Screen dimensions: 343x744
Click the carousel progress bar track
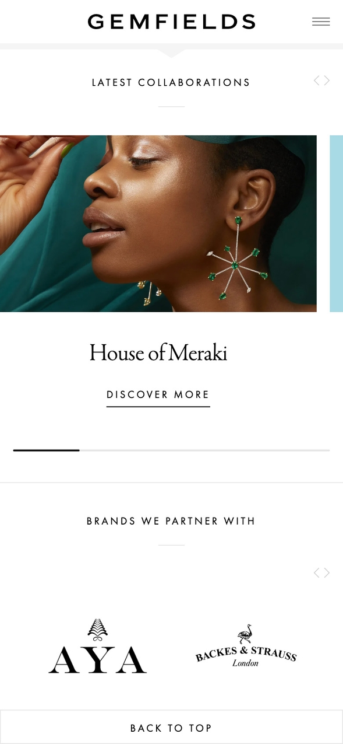pos(171,450)
